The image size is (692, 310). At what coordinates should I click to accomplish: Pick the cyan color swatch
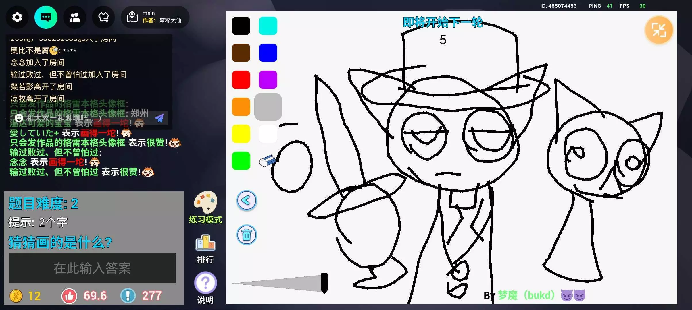point(268,26)
